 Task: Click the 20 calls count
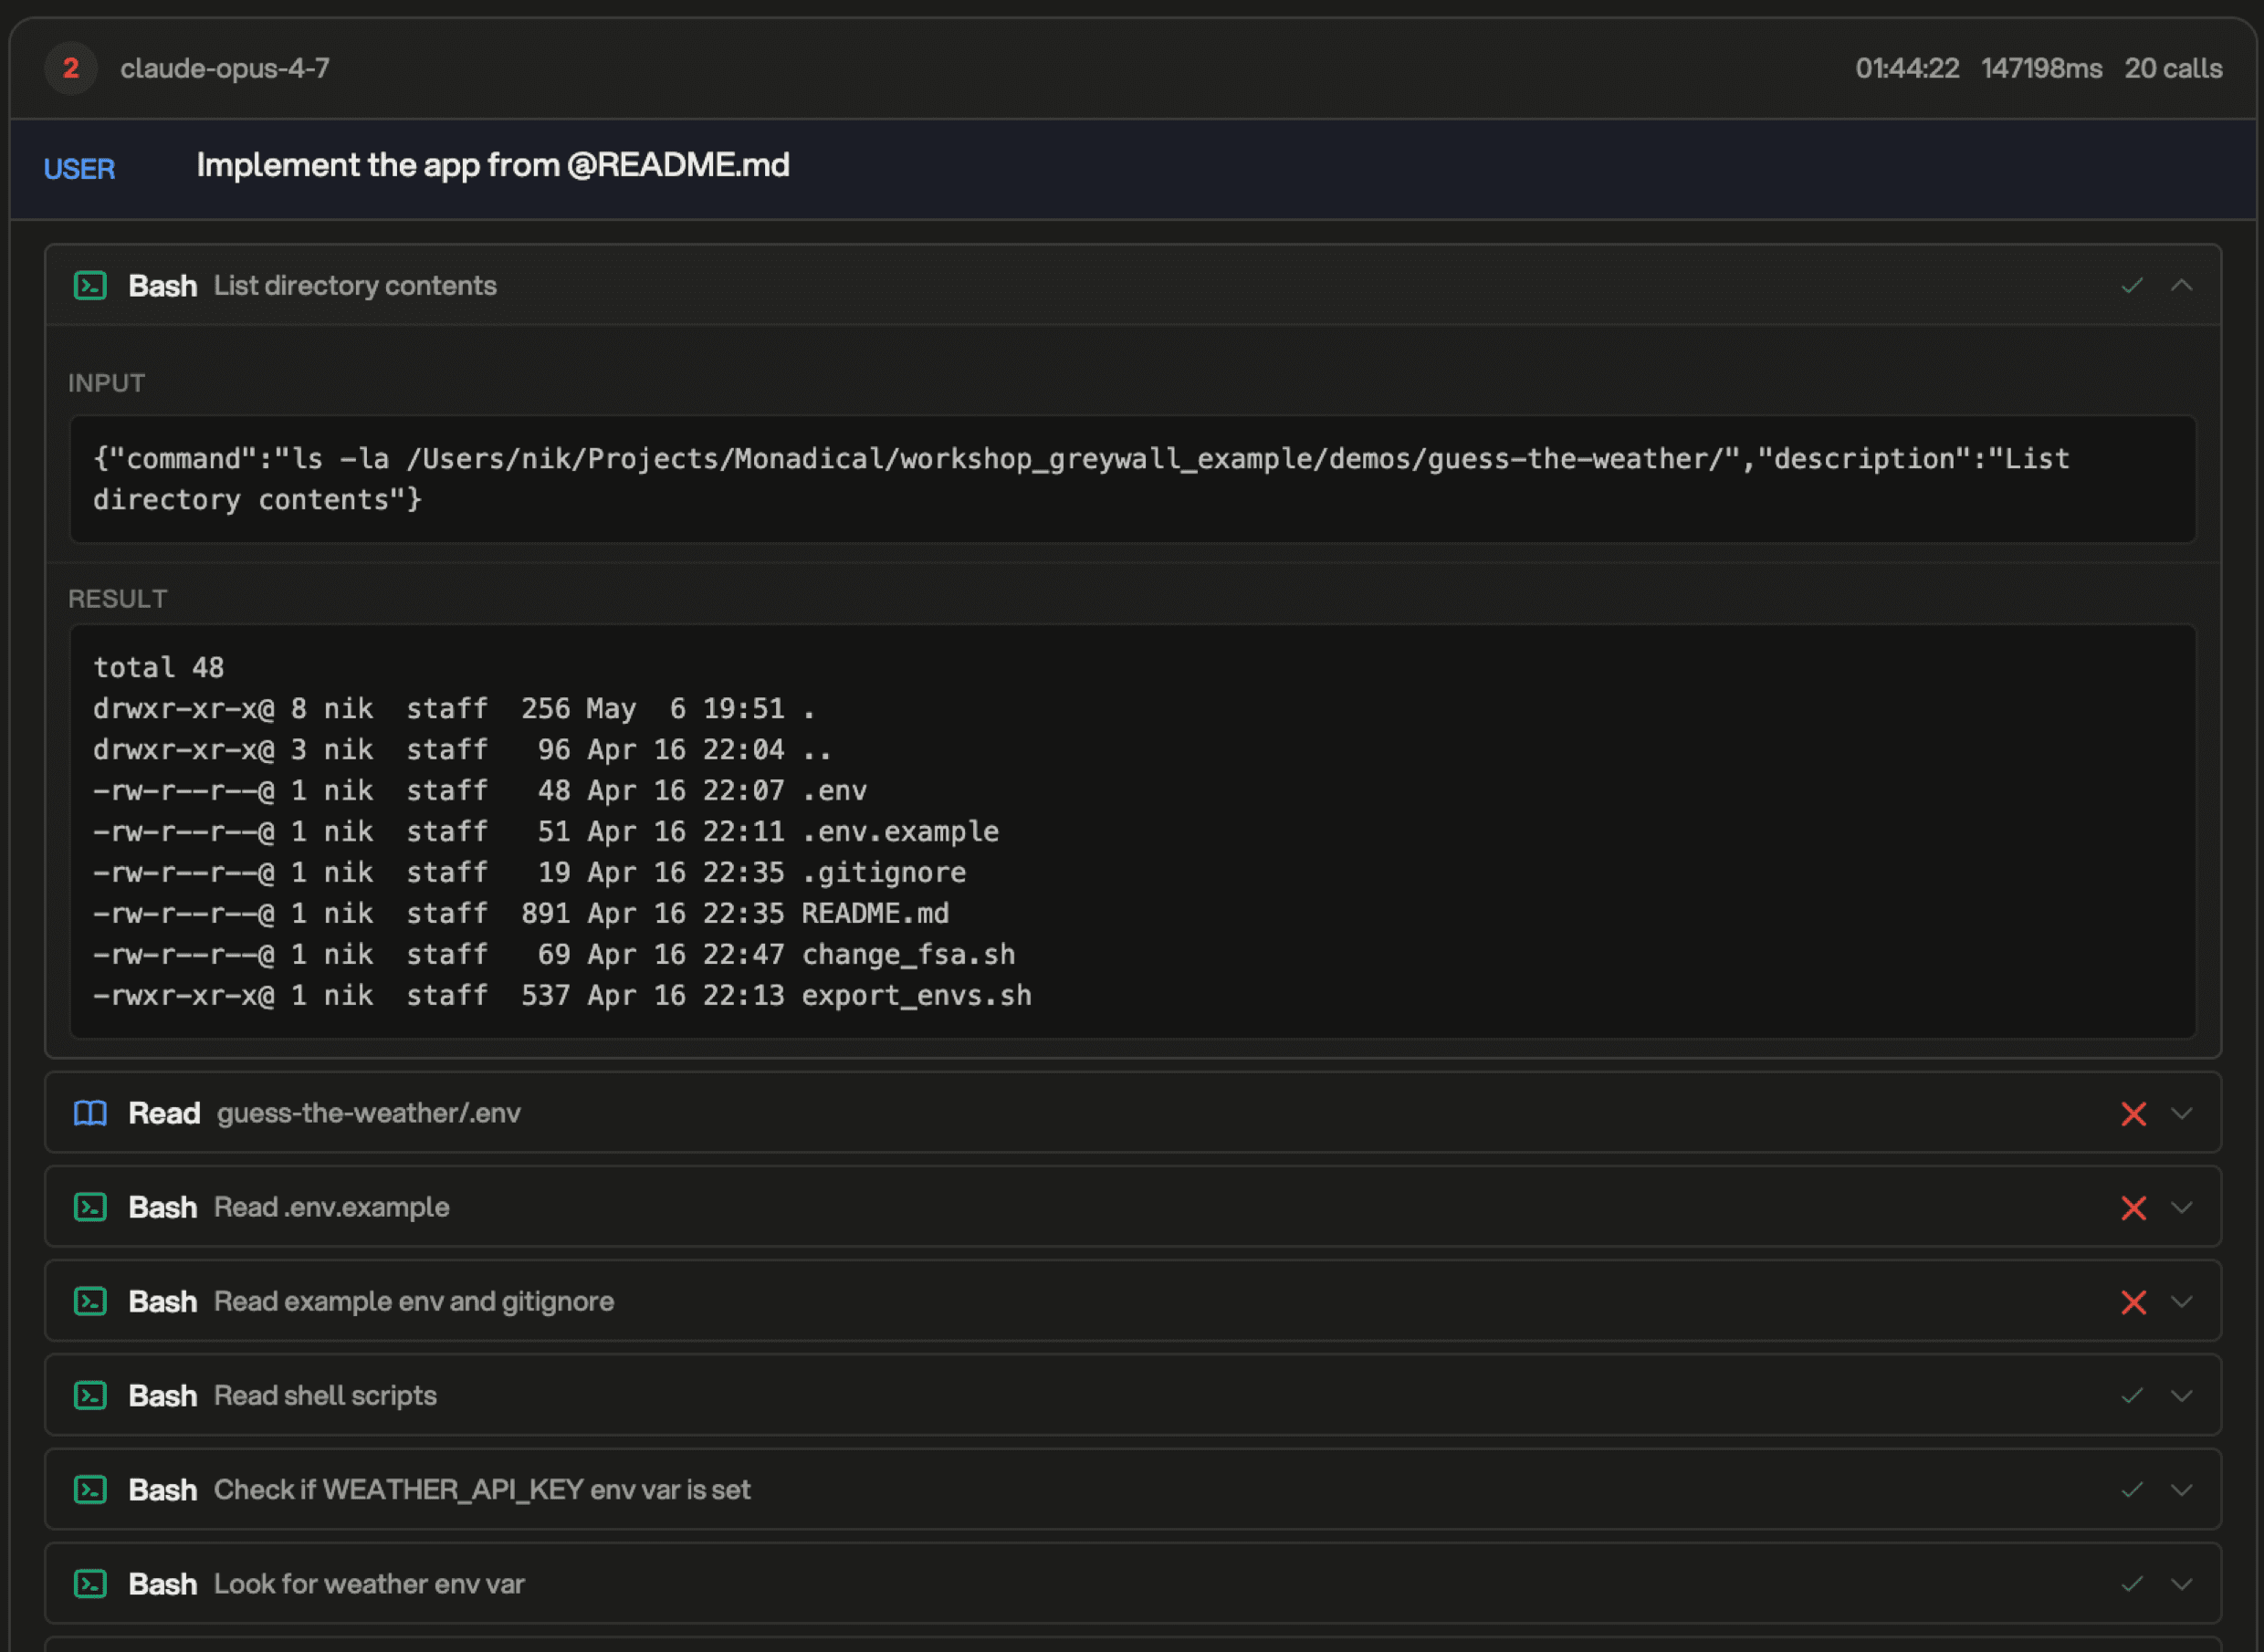(2173, 68)
